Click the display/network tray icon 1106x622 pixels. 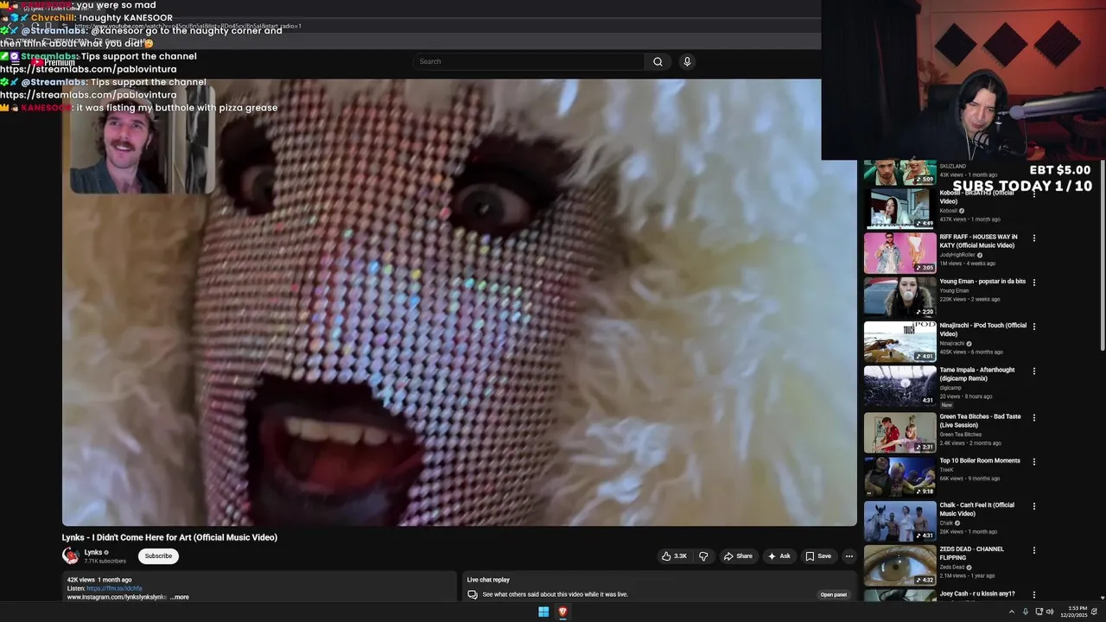pos(1038,612)
